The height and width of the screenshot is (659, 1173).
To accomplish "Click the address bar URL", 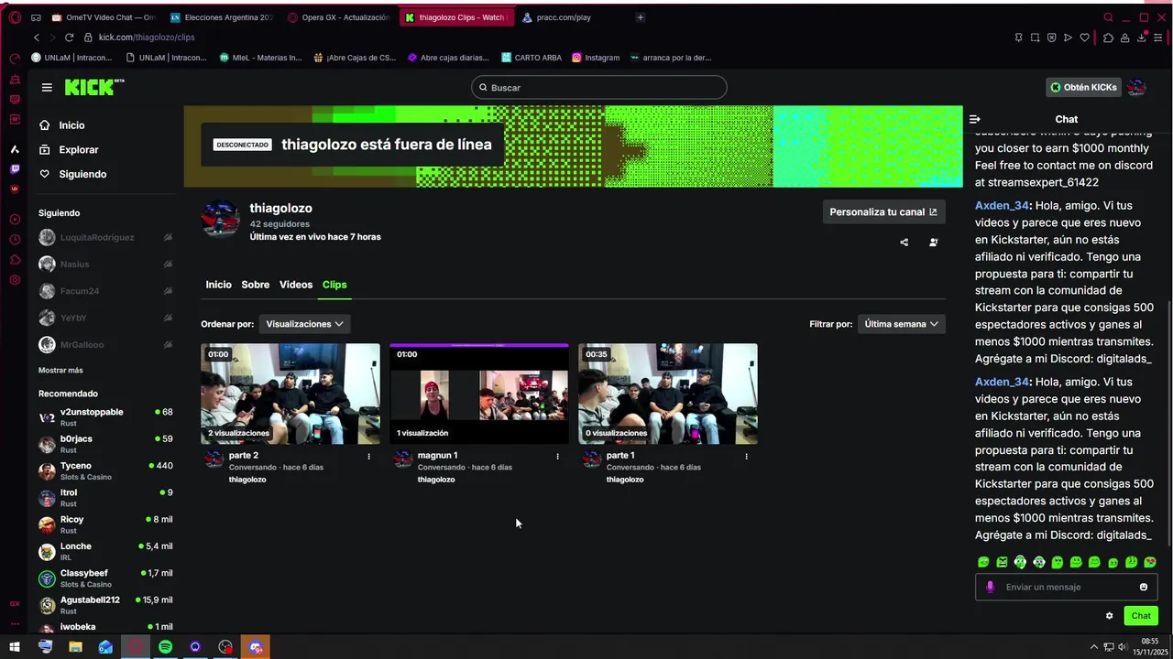I will pos(147,38).
